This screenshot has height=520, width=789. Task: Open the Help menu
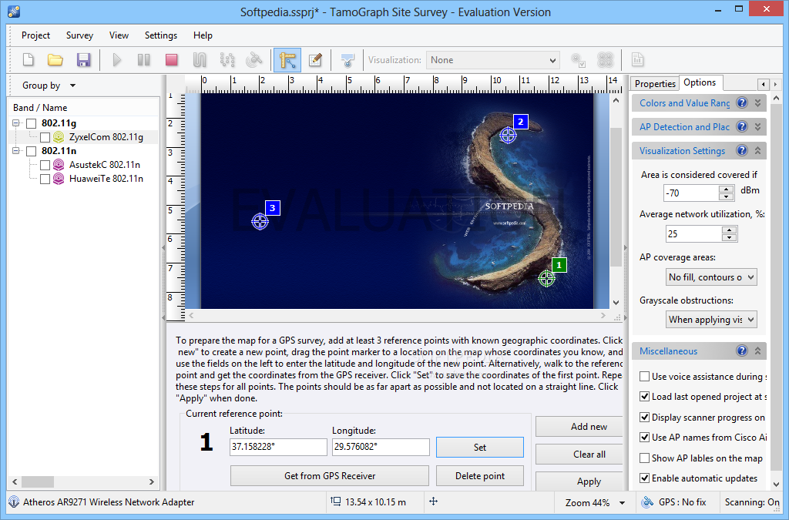pyautogui.click(x=203, y=35)
